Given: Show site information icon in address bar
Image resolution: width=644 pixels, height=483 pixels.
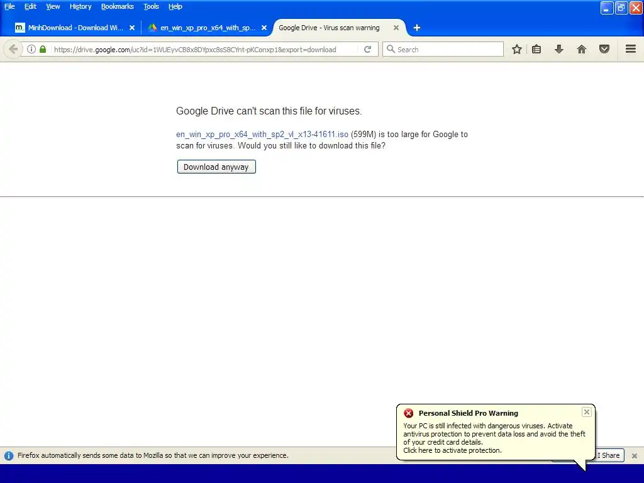Looking at the screenshot, I should tap(31, 49).
